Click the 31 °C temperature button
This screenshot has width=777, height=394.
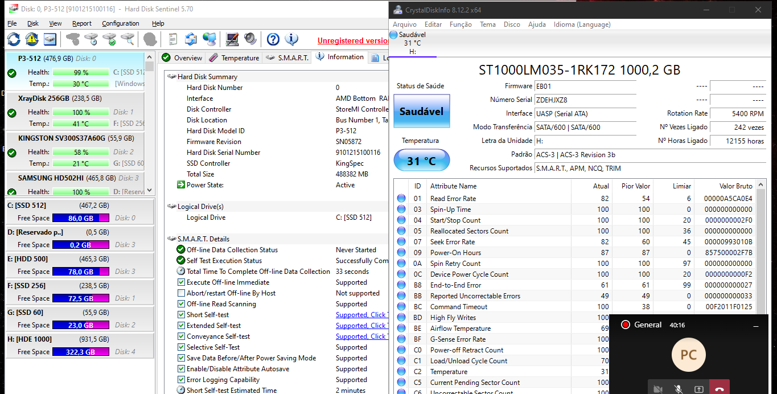tap(421, 161)
